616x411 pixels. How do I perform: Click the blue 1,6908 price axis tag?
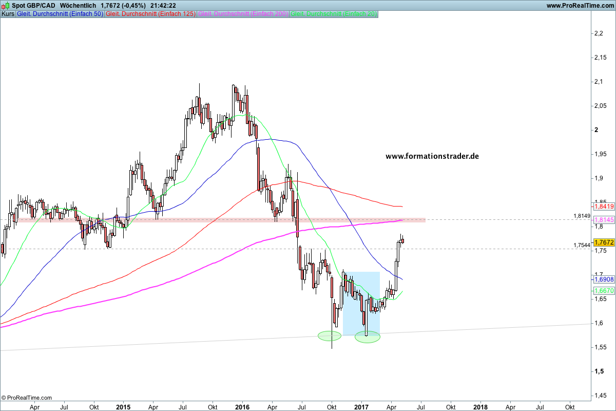tap(604, 279)
